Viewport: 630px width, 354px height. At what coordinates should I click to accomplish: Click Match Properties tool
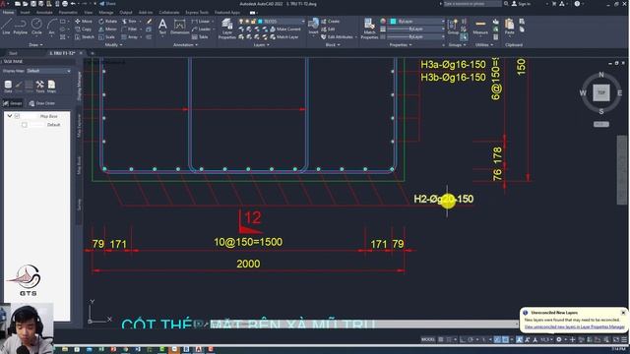(x=369, y=29)
